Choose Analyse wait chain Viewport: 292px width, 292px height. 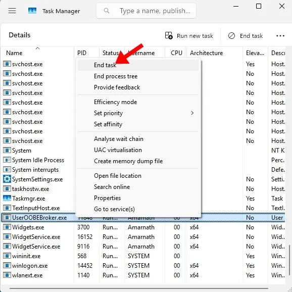(x=138, y=139)
